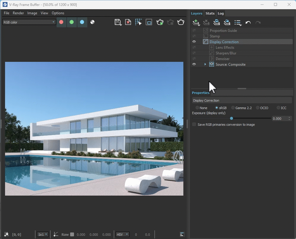This screenshot has width=296, height=239.
Task: Click the Properties panel tab
Action: pyautogui.click(x=201, y=93)
